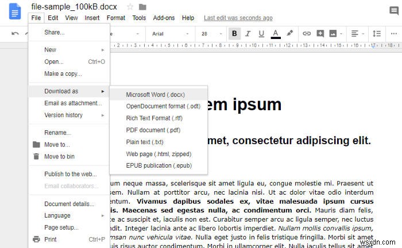Expand the Language submenu
The height and width of the screenshot is (248, 402).
coord(69,215)
